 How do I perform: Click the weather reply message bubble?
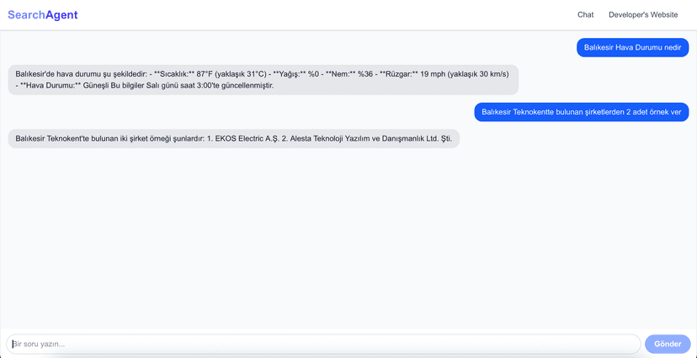[263, 79]
